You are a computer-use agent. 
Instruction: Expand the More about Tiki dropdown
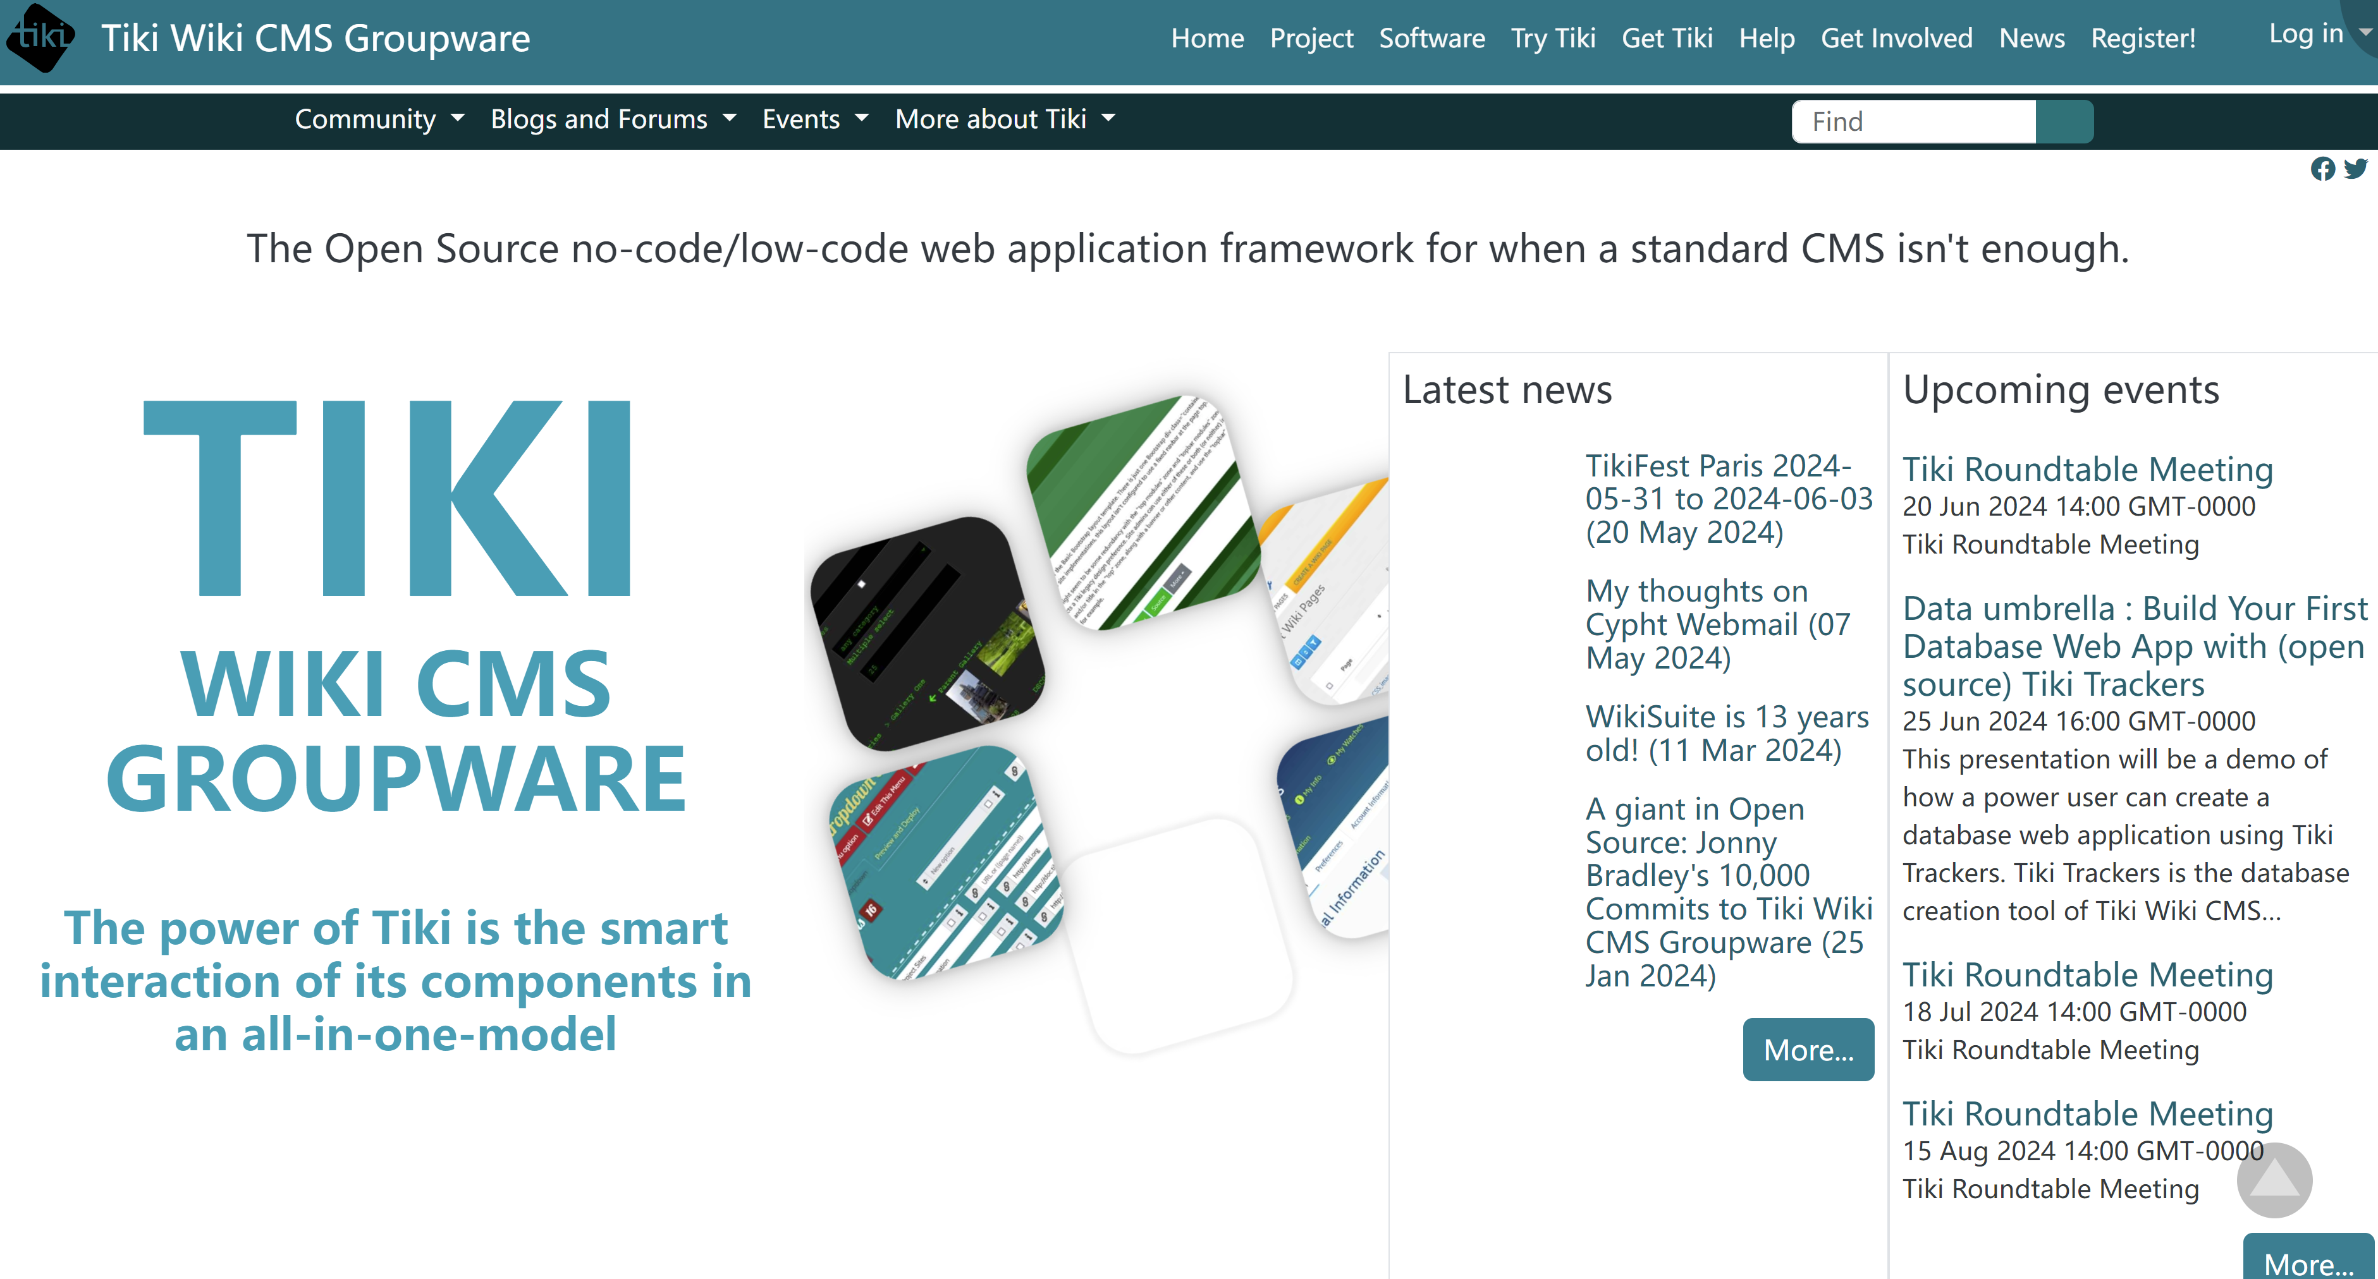[x=1005, y=119]
